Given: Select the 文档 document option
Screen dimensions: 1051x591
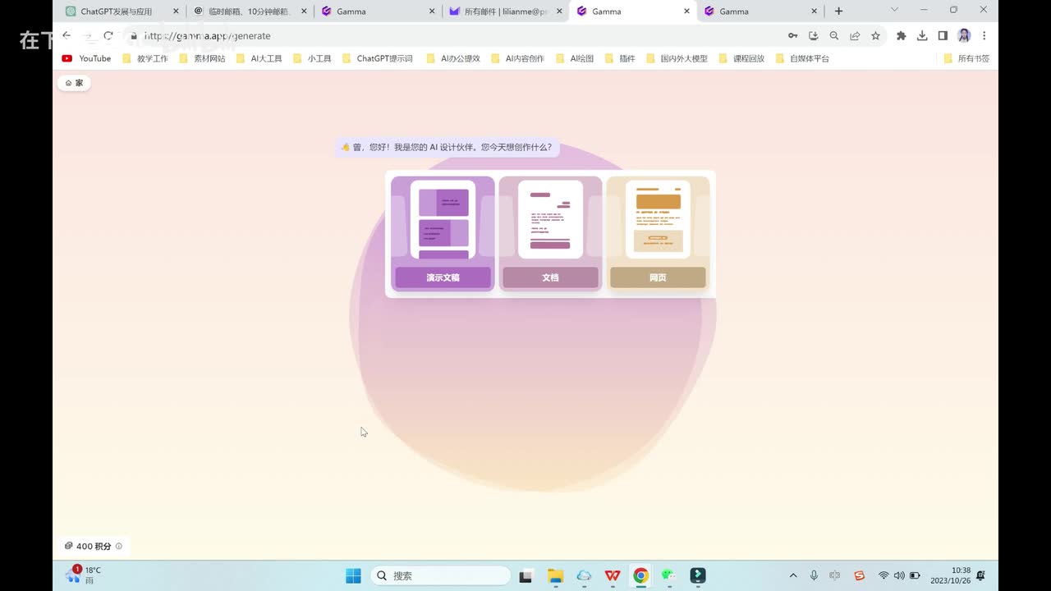Looking at the screenshot, I should [550, 277].
